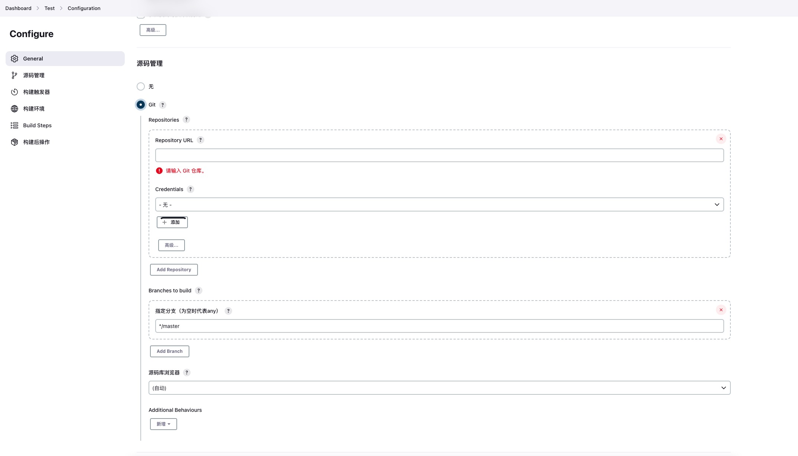This screenshot has width=798, height=456.
Task: Click the 构建环境 globe icon in sidebar
Action: [14, 109]
